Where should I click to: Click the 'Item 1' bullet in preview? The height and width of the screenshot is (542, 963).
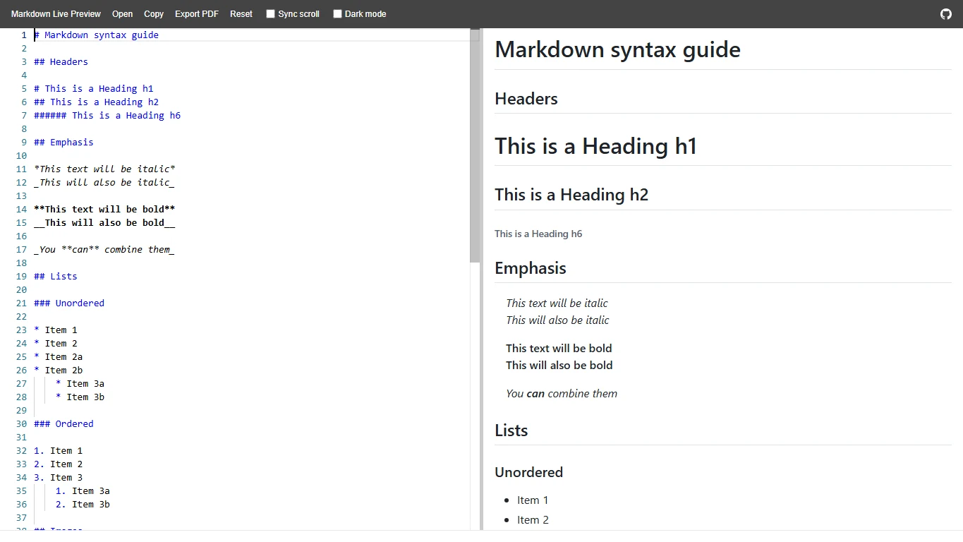(x=533, y=500)
